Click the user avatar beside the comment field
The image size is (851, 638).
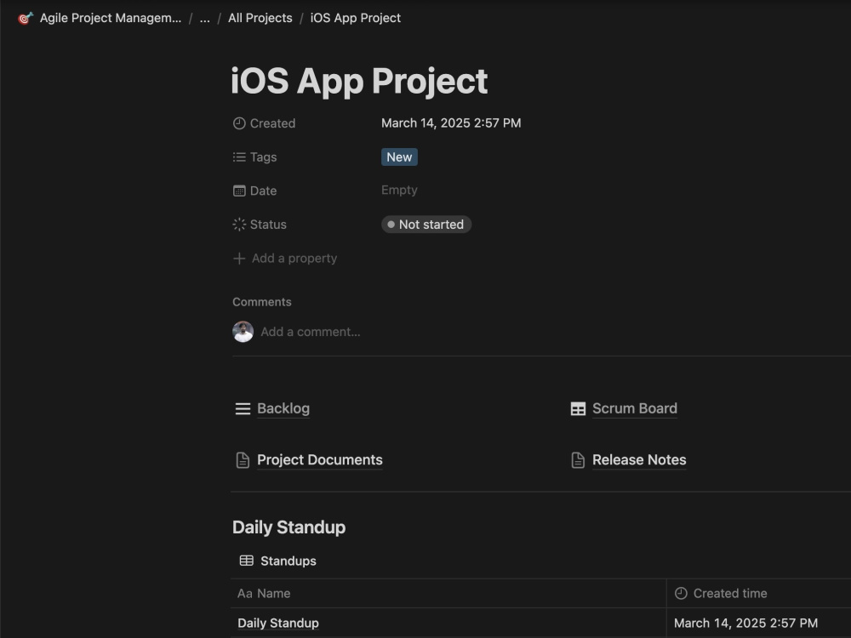pos(243,332)
